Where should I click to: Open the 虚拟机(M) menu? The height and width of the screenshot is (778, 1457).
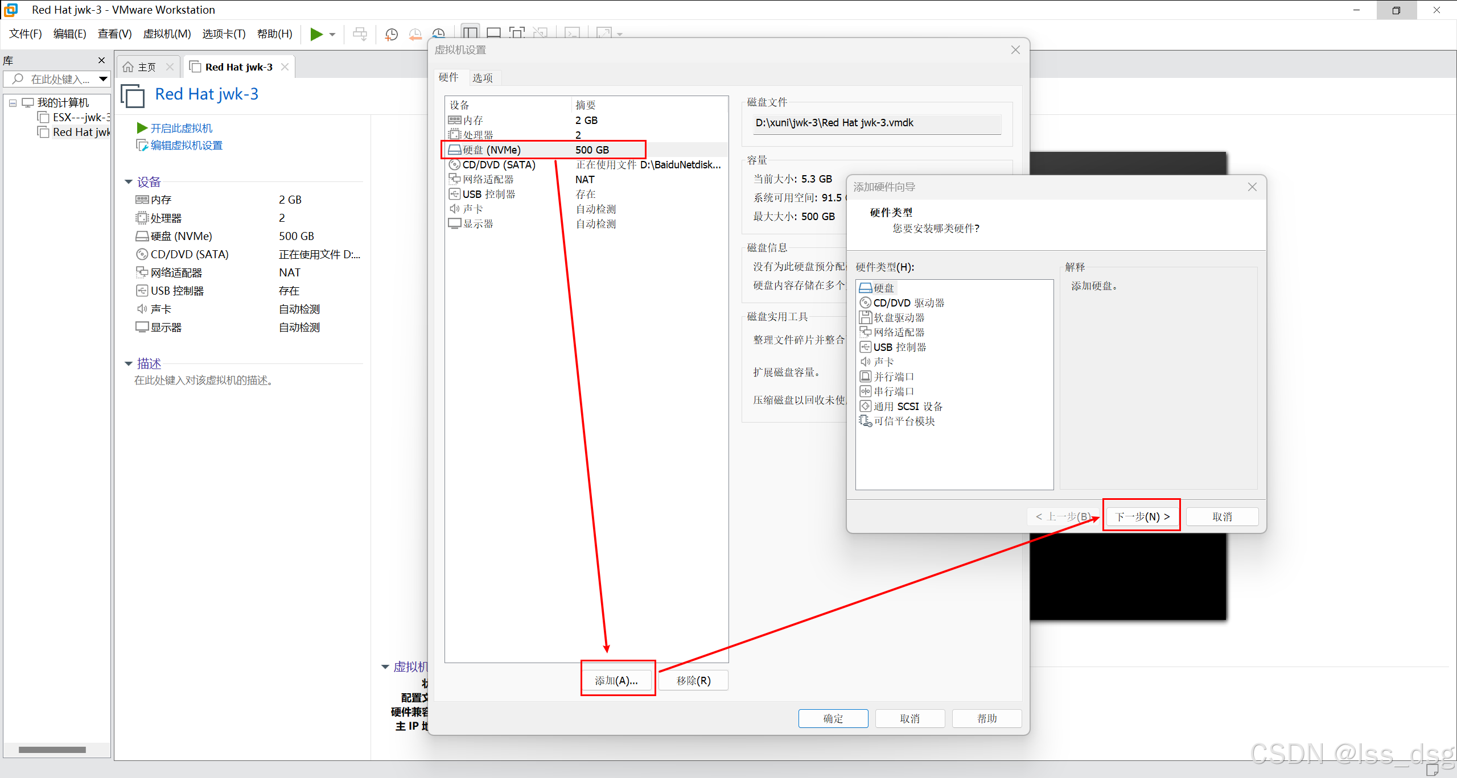point(167,34)
